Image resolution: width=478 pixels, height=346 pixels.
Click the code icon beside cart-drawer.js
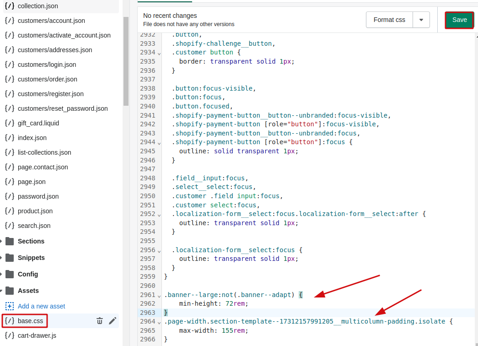coord(9,335)
